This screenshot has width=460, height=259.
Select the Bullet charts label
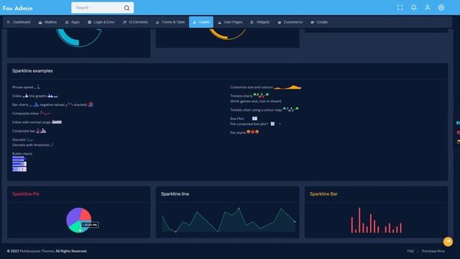pos(22,153)
